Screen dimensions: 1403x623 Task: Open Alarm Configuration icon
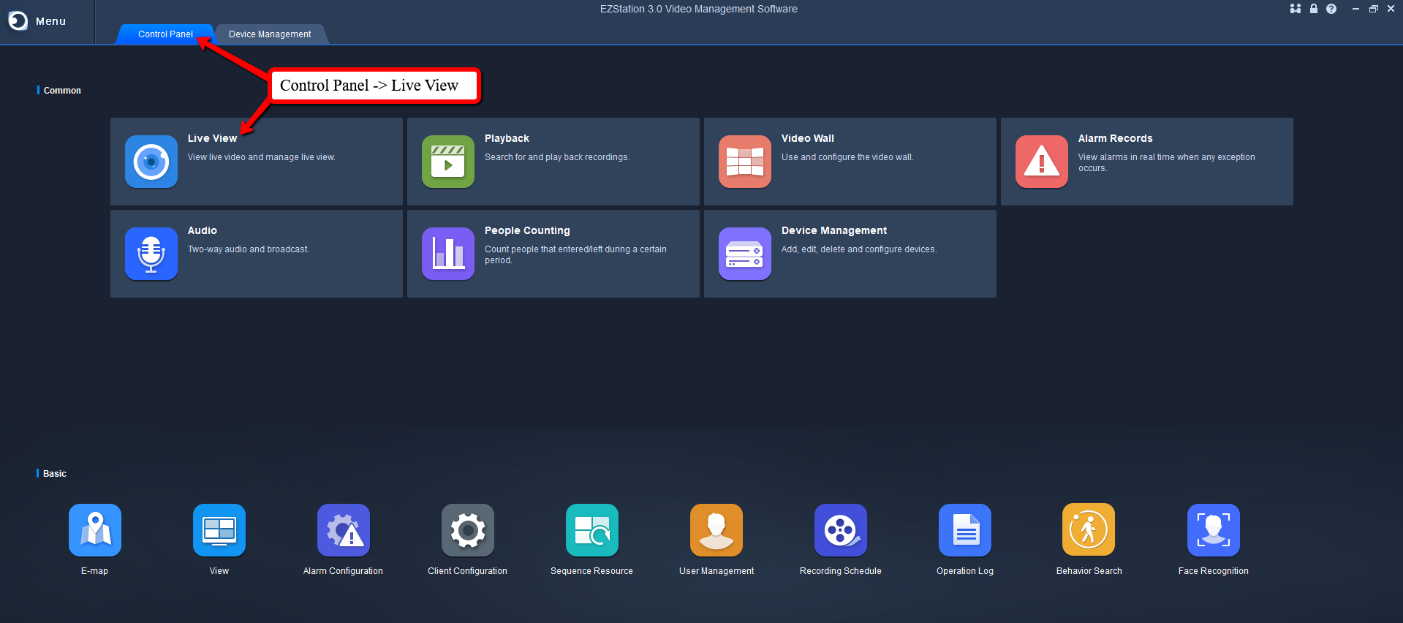[x=344, y=530]
